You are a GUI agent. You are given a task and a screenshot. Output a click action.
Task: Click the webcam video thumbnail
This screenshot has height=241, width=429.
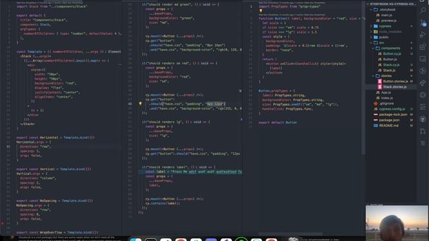pyautogui.click(x=397, y=223)
